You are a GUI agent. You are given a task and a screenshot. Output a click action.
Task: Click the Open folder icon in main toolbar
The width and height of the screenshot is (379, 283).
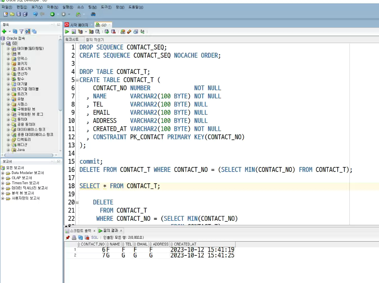coord(12,14)
